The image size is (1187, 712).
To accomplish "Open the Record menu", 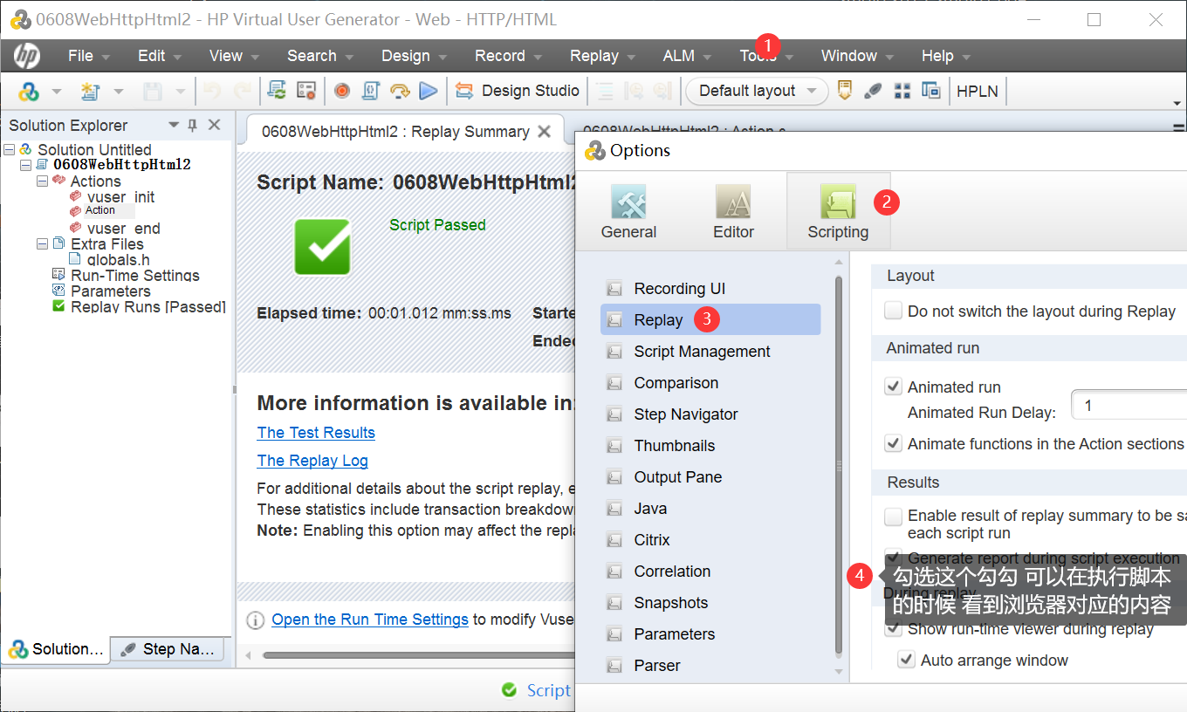I will coord(508,56).
